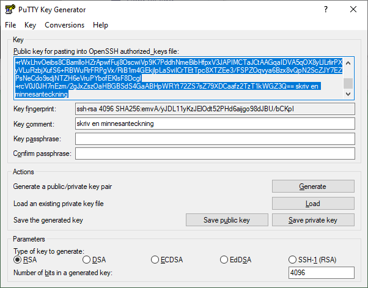This screenshot has width=368, height=288.
Task: Click the 'Key fingerprint:' label
Action: point(35,109)
